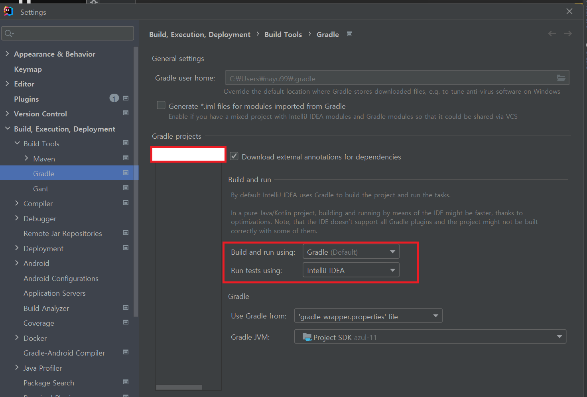Open the Keymap settings page
The height and width of the screenshot is (397, 587).
click(x=28, y=69)
